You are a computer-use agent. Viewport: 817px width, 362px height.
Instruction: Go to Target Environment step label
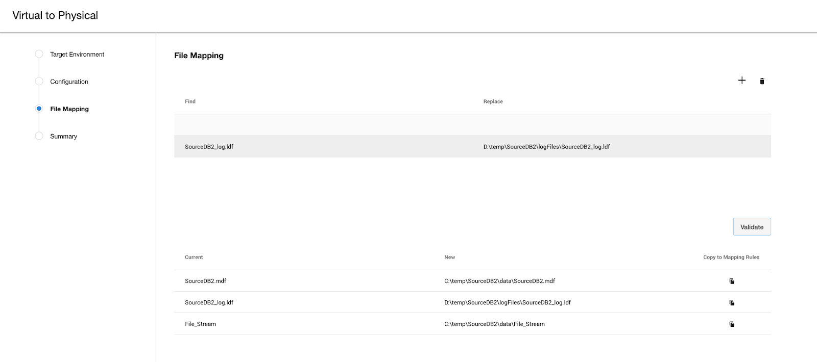click(77, 55)
